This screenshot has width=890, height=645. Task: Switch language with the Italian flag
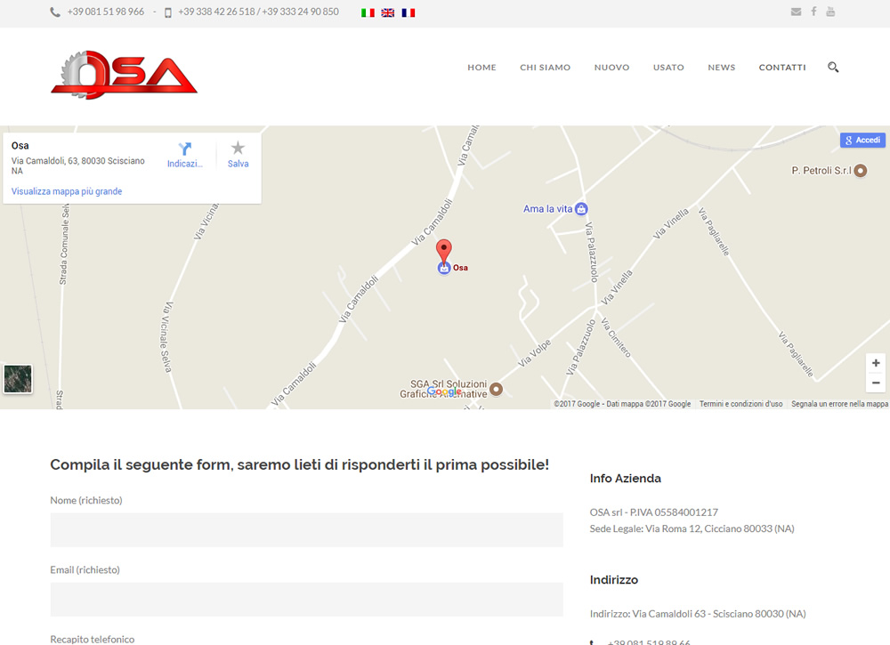368,12
